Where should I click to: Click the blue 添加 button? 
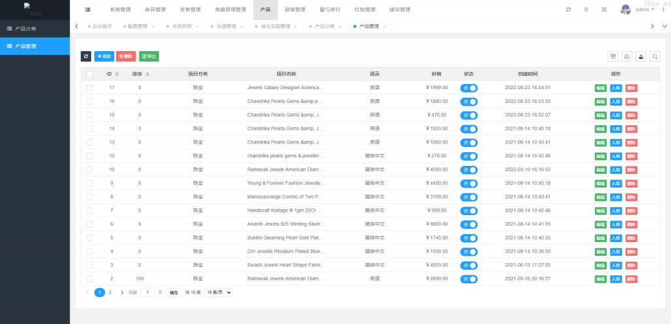(104, 56)
